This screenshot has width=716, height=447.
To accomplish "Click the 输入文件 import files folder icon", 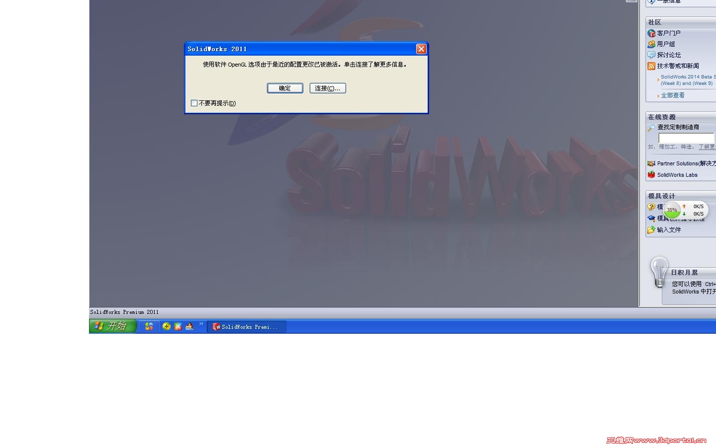I will 652,230.
